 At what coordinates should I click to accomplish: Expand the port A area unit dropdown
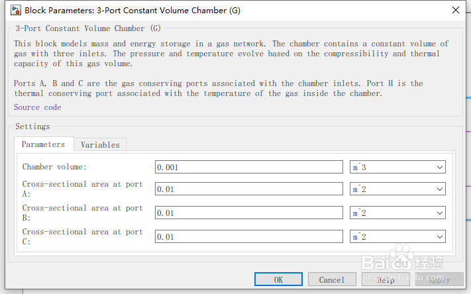coord(397,189)
